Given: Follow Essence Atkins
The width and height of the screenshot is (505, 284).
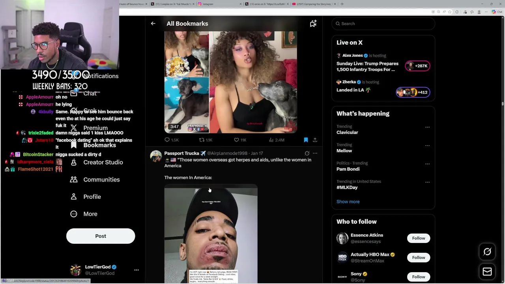Looking at the screenshot, I should [419, 238].
